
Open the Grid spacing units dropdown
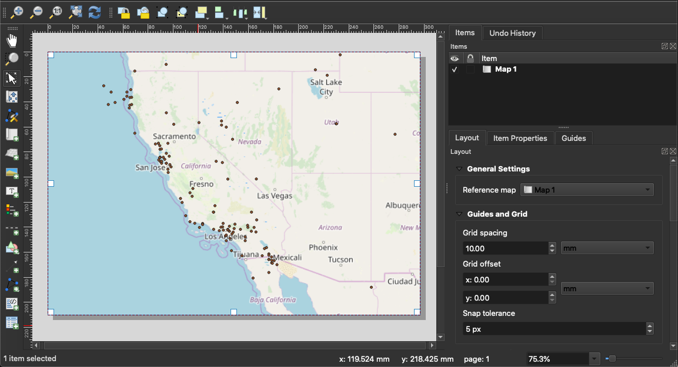coord(607,248)
